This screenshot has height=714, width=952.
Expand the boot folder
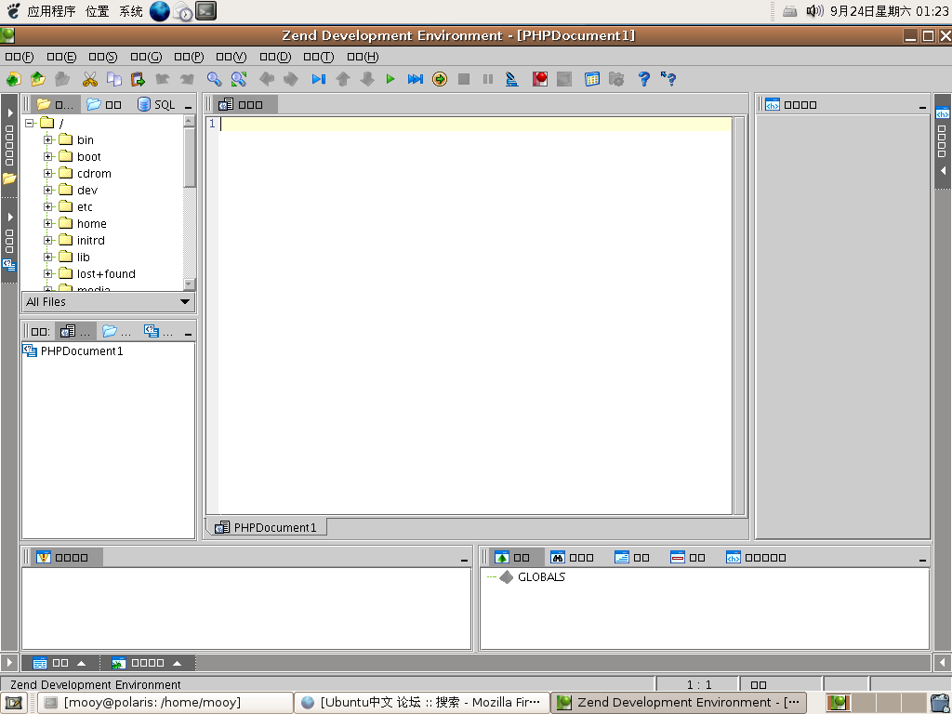click(x=48, y=156)
